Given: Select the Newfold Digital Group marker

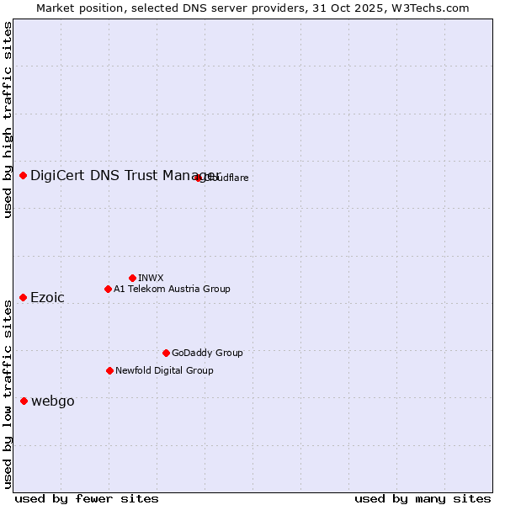Looking at the screenshot, I should click(x=109, y=370).
